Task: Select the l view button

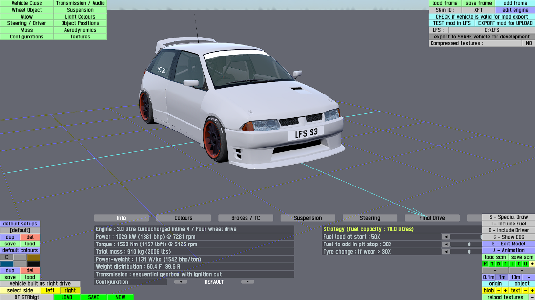Action: click(512, 263)
